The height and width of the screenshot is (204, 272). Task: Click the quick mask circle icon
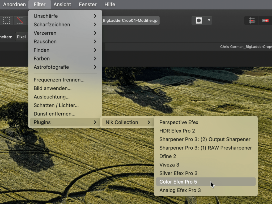click(199, 20)
